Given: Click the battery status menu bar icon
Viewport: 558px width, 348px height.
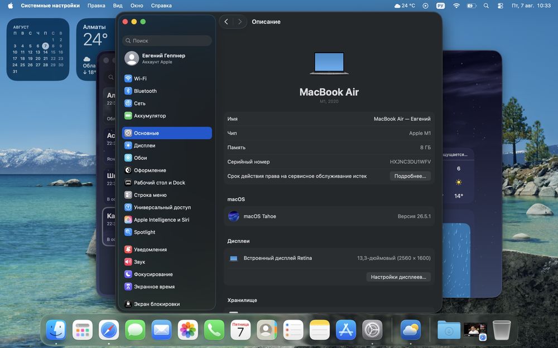Looking at the screenshot, I should tap(471, 6).
